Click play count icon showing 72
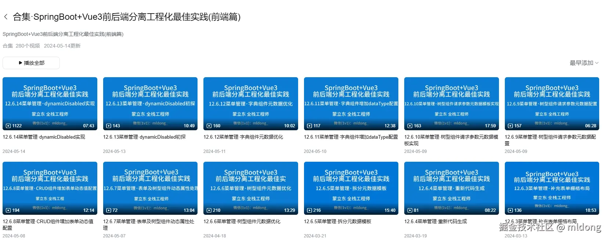This screenshot has width=608, height=240. click(x=109, y=210)
